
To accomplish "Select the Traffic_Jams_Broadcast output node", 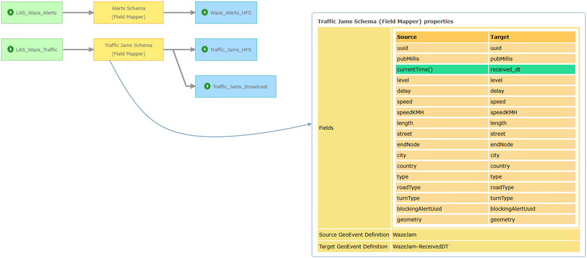I will point(236,86).
